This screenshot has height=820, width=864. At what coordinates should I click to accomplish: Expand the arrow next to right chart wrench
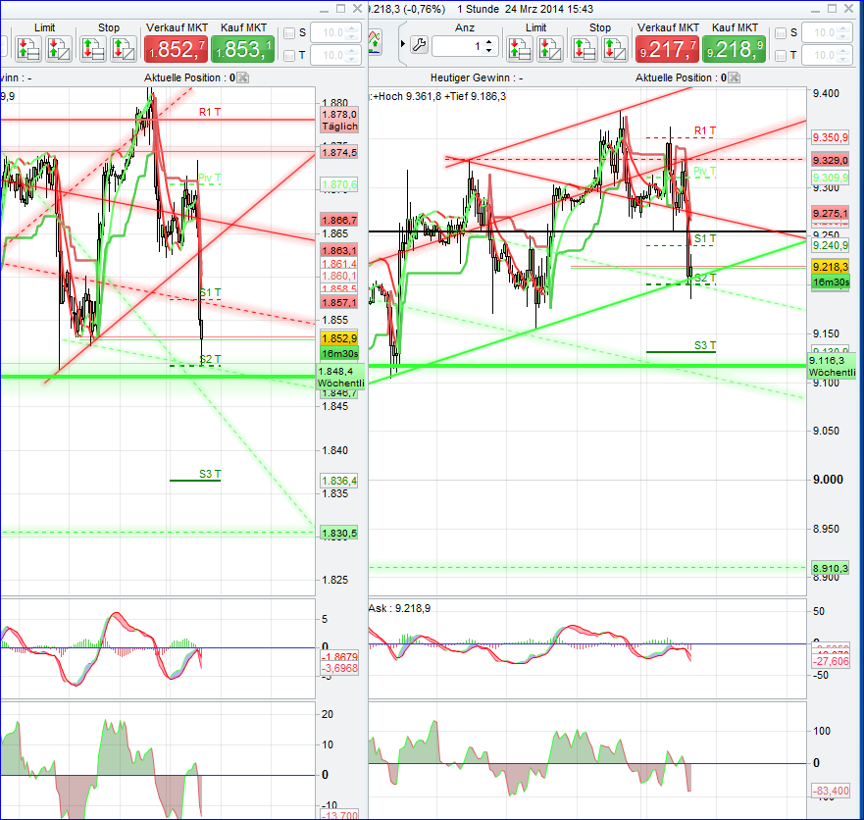(402, 44)
